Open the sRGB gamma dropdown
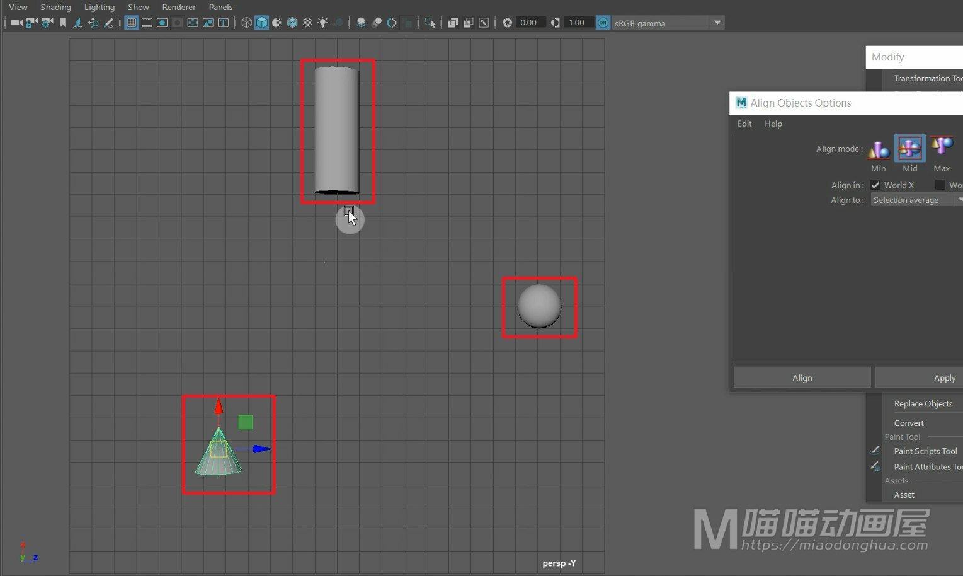Image resolution: width=963 pixels, height=576 pixels. (x=668, y=23)
